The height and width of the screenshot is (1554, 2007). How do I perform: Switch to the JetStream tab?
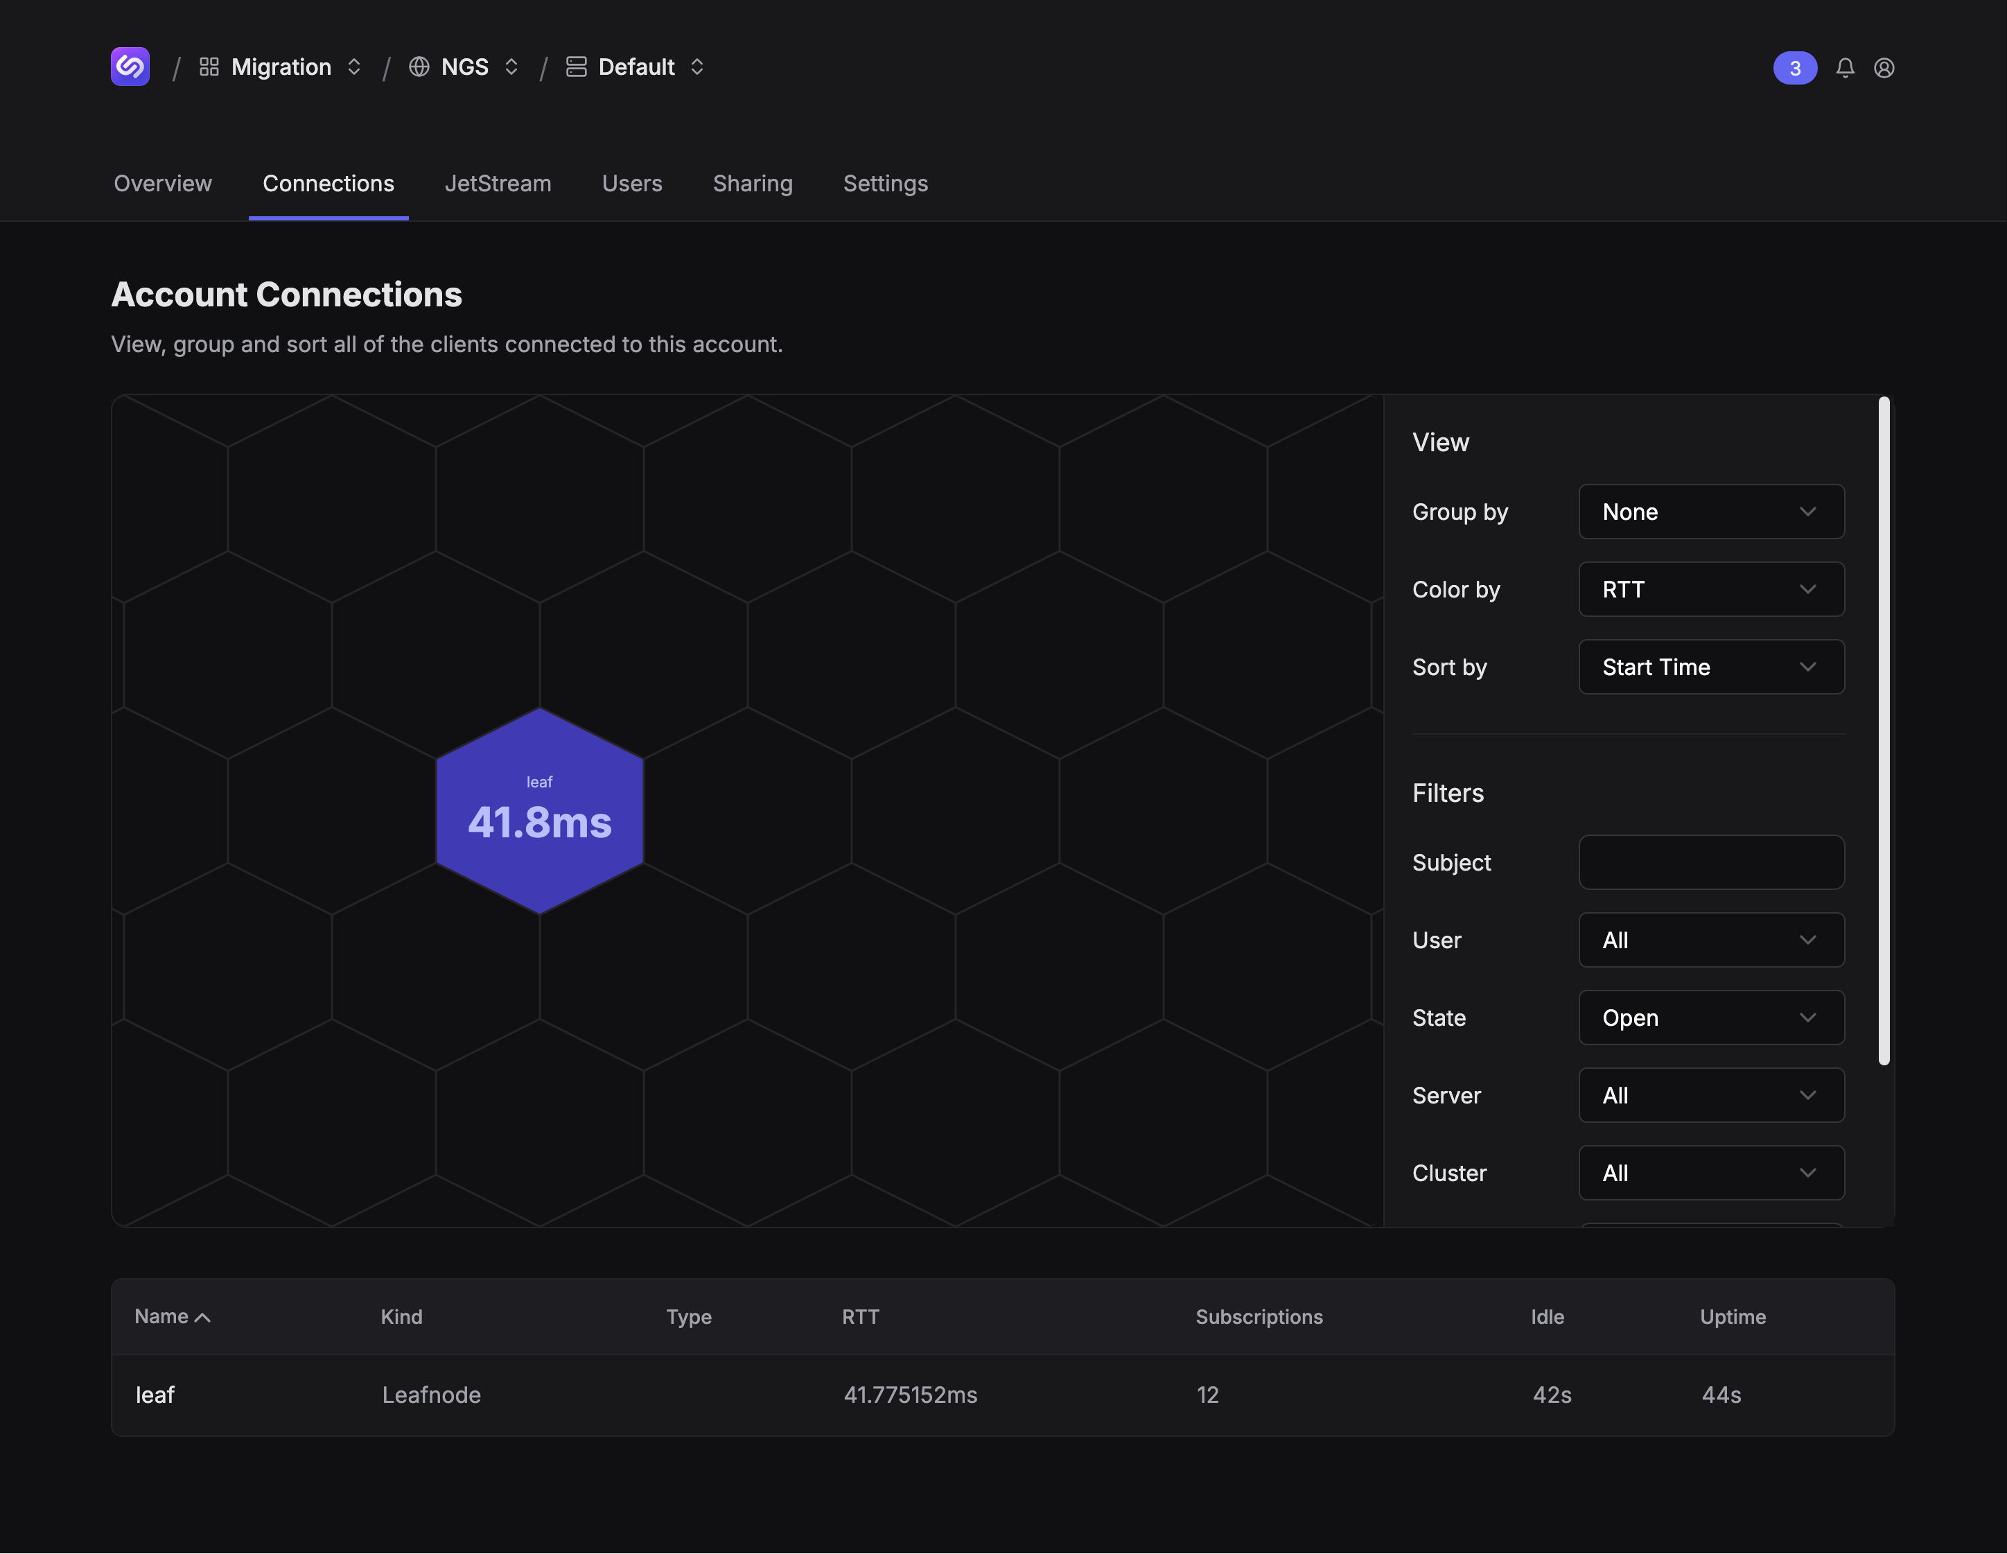click(498, 184)
